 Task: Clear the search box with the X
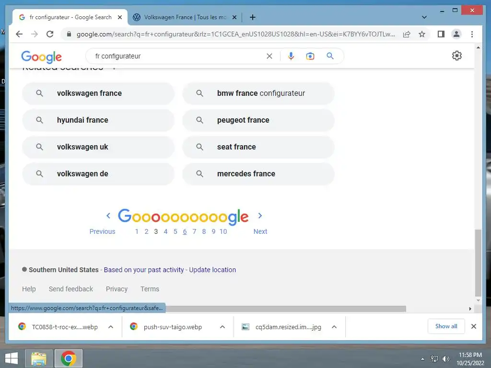click(269, 56)
